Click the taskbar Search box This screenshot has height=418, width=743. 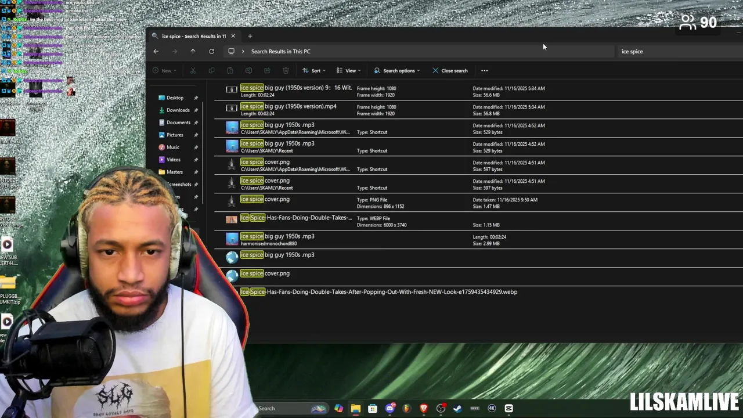(x=292, y=408)
